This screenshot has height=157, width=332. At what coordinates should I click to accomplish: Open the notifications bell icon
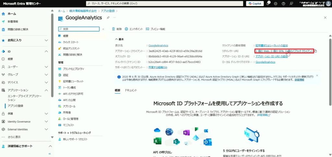coord(268,4)
